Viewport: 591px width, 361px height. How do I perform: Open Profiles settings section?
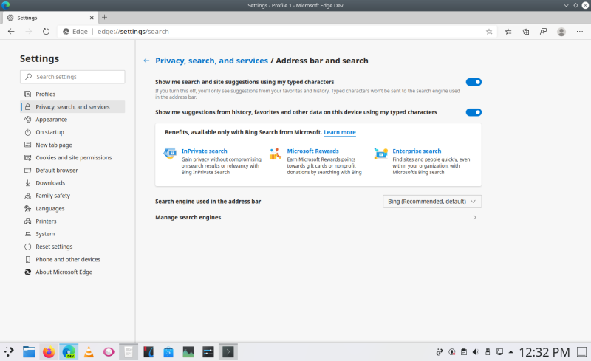[x=72, y=94]
